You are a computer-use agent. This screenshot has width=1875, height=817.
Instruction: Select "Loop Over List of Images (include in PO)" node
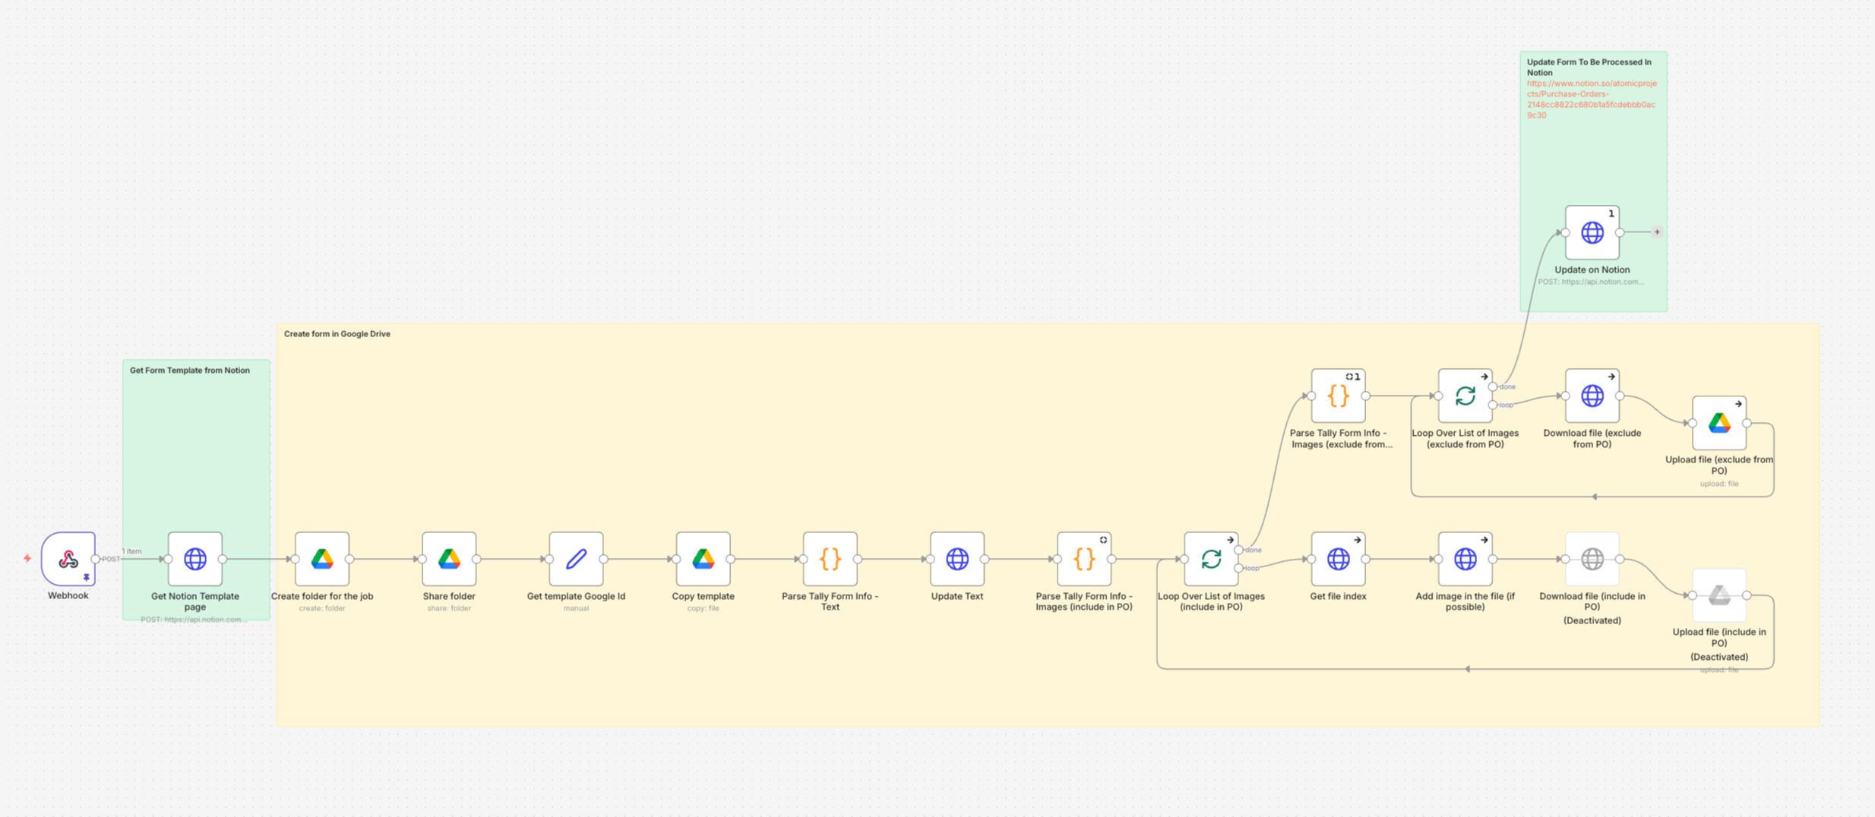1210,559
